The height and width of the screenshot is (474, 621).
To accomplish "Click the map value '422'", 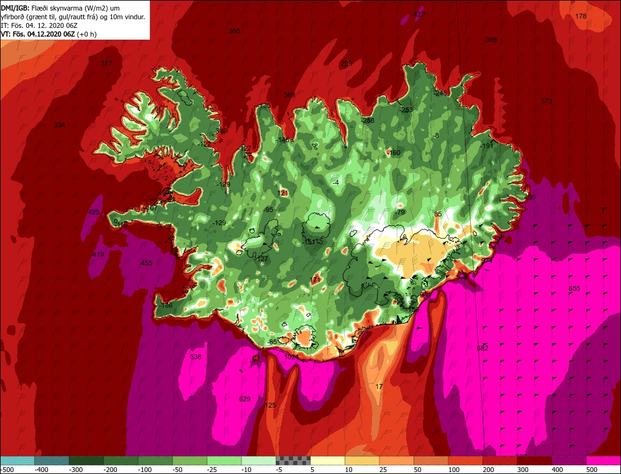I will [x=419, y=15].
